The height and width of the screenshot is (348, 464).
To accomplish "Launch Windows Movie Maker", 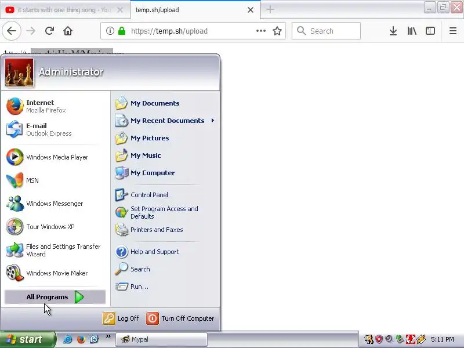I will click(x=55, y=273).
